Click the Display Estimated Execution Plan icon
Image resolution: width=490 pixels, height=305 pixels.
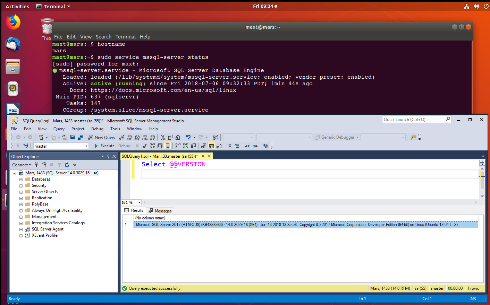tap(152, 146)
